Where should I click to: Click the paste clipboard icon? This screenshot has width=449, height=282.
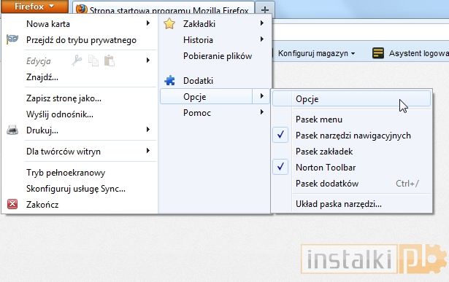coord(110,60)
